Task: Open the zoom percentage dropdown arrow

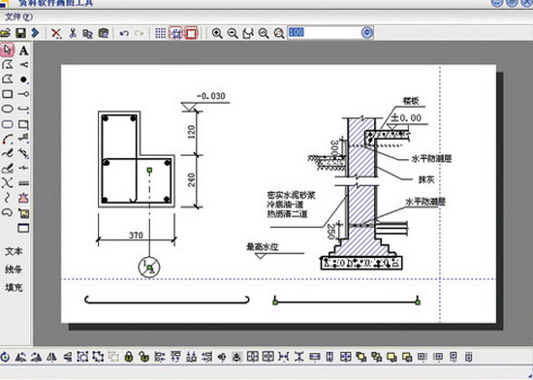Action: (x=366, y=33)
